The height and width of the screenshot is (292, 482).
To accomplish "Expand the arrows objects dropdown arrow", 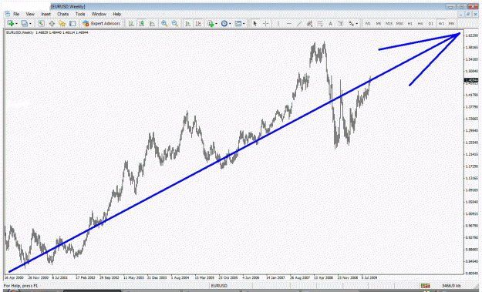I will pyautogui.click(x=356, y=24).
